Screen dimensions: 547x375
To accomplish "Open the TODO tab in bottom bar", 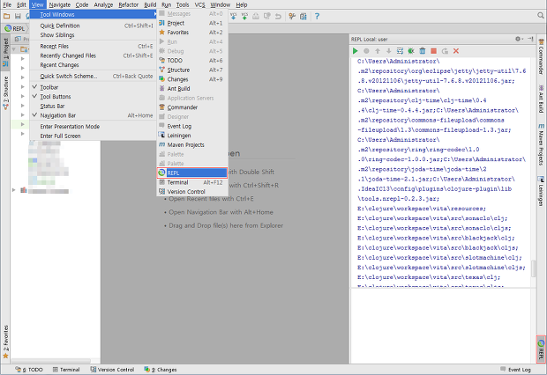I will [x=29, y=370].
